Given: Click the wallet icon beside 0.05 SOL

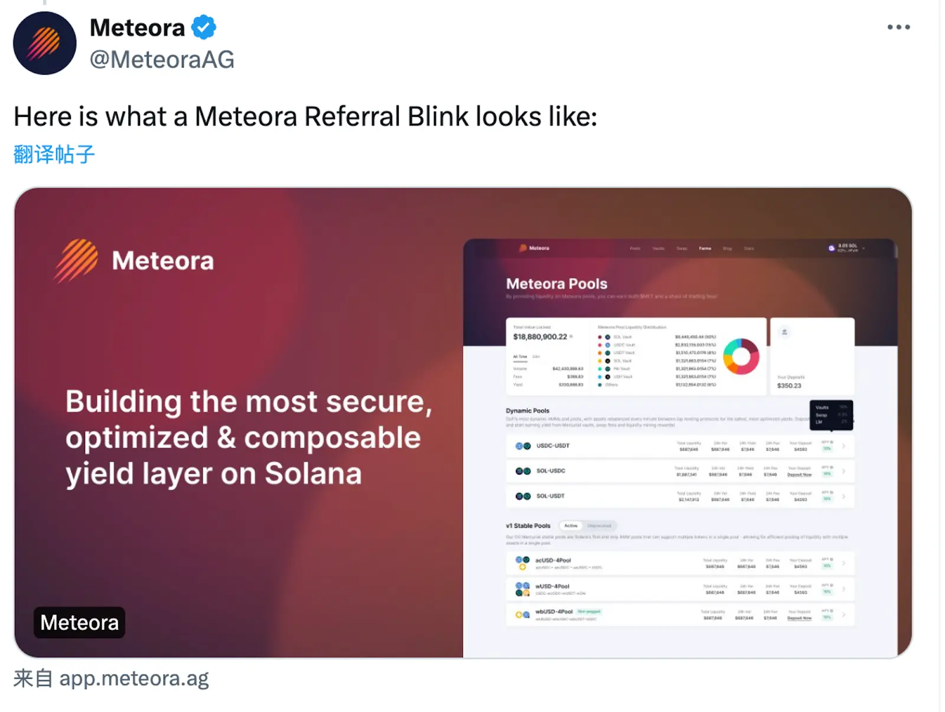Looking at the screenshot, I should point(832,248).
